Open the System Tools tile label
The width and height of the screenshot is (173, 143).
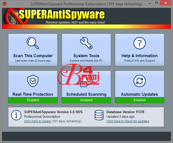(86, 56)
